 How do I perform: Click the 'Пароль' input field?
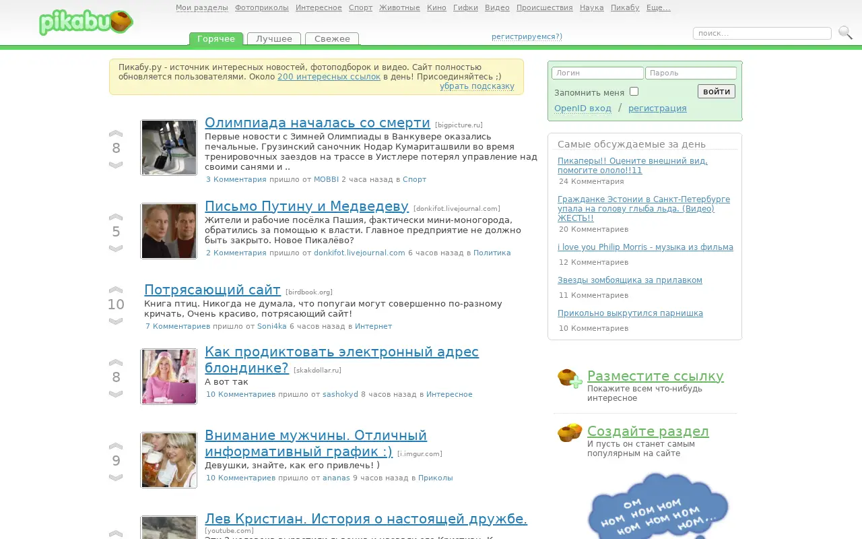tap(691, 73)
